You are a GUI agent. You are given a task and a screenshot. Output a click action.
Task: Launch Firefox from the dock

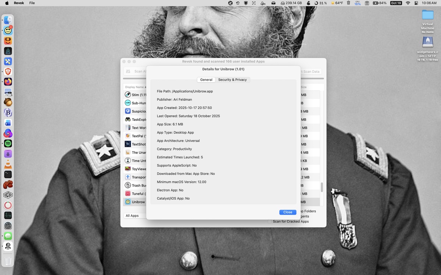click(x=8, y=82)
